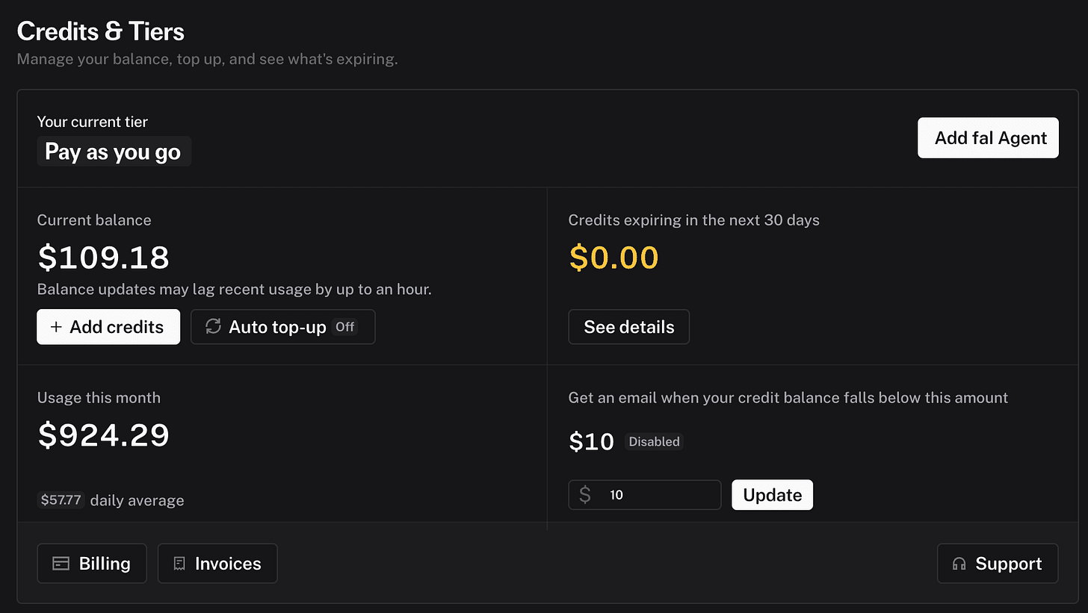
Task: Open See details for expiring credits
Action: [x=629, y=327]
